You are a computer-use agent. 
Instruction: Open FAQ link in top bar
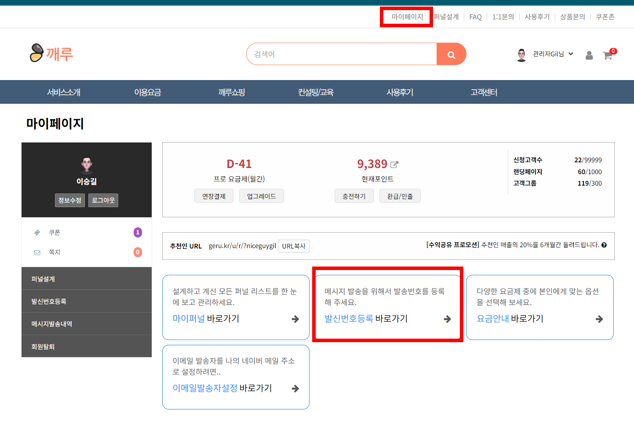[x=475, y=17]
